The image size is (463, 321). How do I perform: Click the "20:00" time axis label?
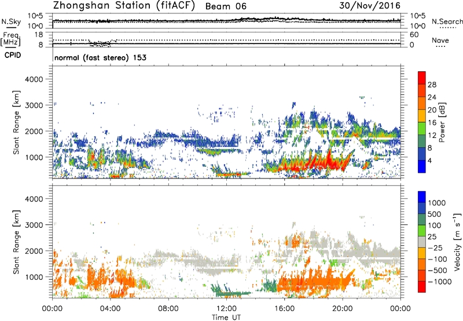coord(342,309)
